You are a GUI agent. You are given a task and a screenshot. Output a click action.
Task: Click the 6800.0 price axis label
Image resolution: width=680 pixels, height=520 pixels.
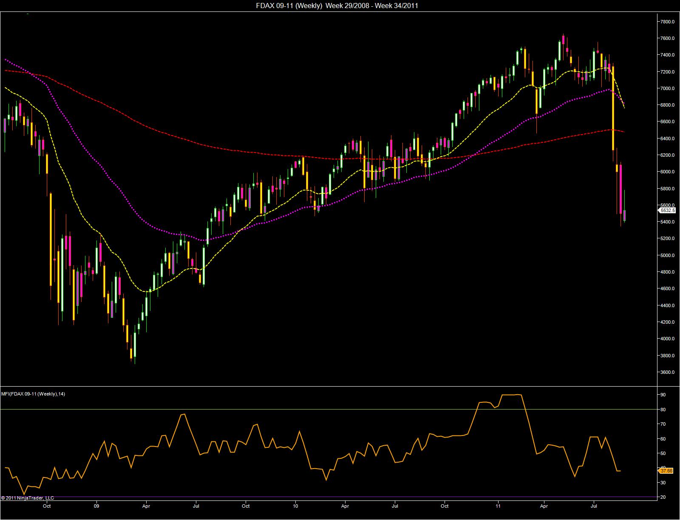pyautogui.click(x=668, y=105)
